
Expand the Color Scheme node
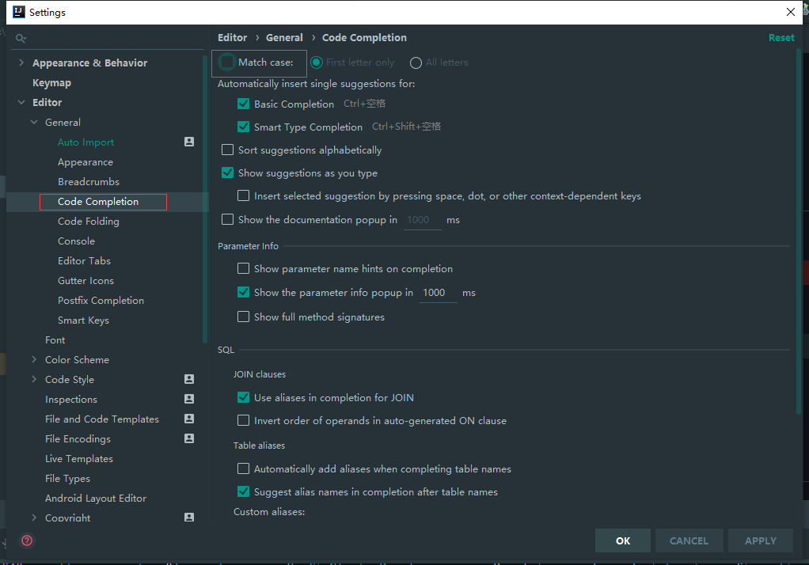tap(34, 359)
